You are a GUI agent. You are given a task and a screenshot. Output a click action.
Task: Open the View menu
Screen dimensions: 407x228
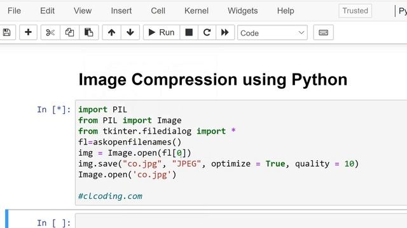83,11
